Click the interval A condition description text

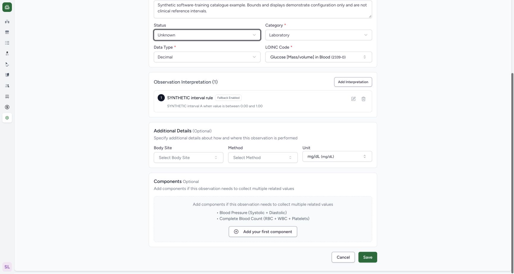[215, 106]
